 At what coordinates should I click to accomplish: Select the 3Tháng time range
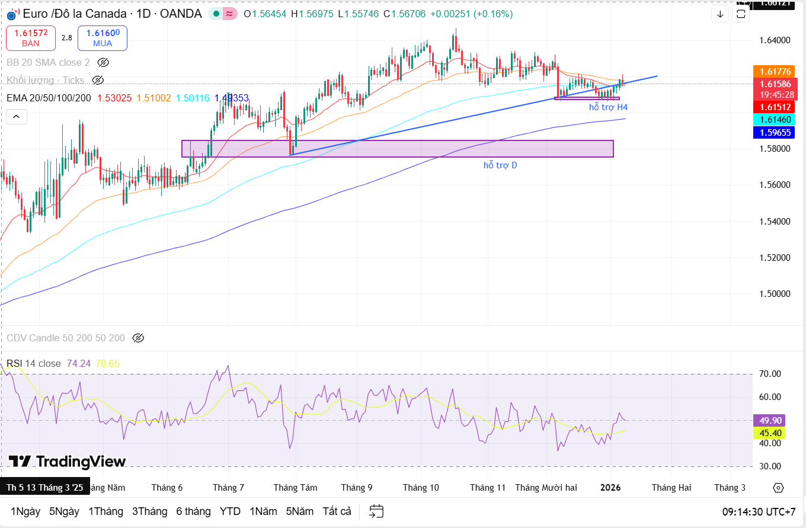point(149,511)
